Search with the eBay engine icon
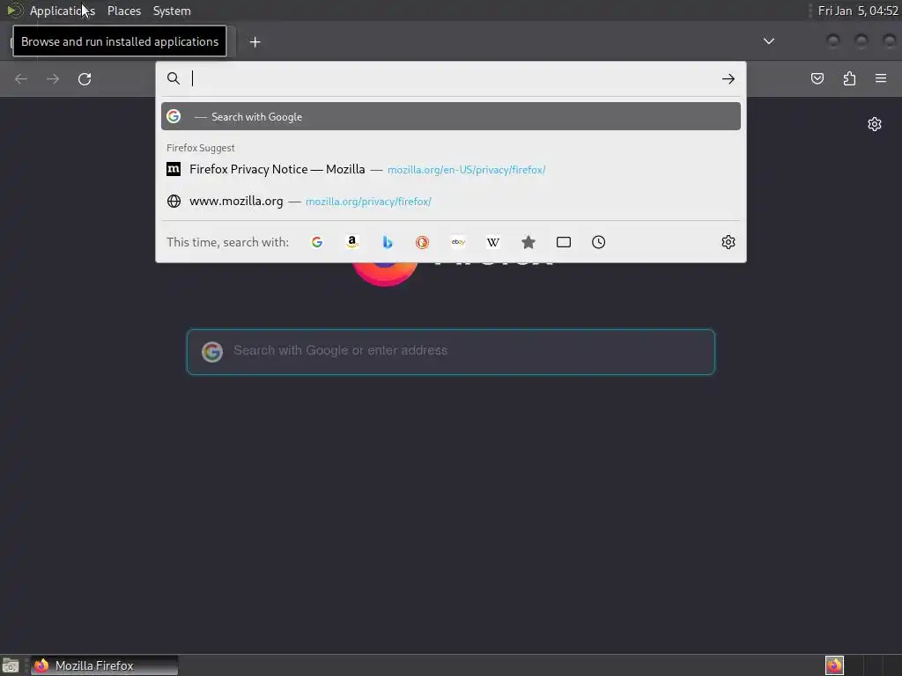The width and height of the screenshot is (902, 676). coord(458,242)
